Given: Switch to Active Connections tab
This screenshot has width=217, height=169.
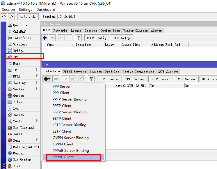Looking at the screenshot, I should [138, 72].
